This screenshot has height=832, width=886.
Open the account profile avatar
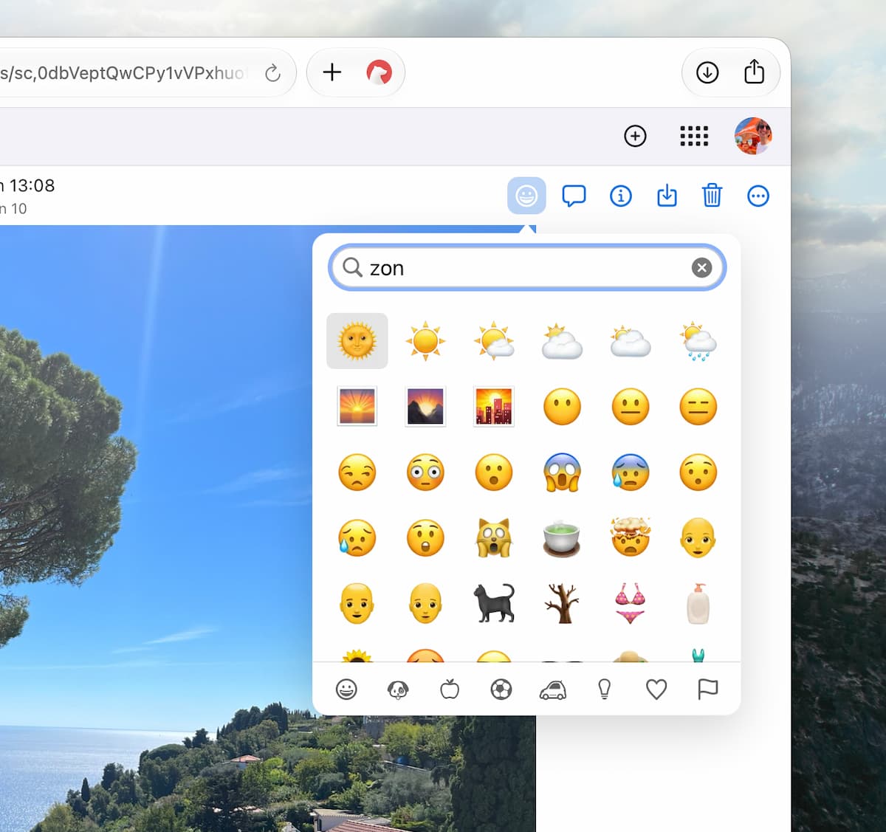pyautogui.click(x=753, y=136)
